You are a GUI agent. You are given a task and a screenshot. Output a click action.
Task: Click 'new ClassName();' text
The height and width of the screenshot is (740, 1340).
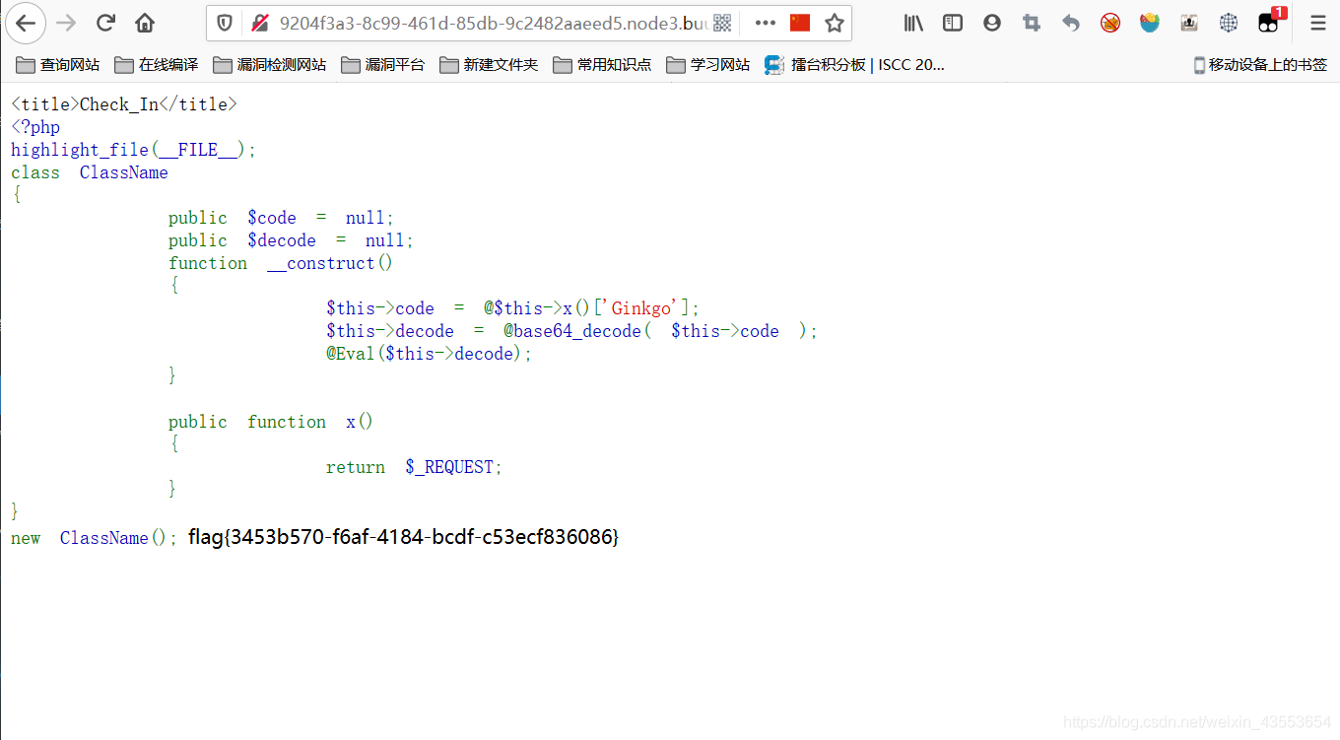(x=95, y=538)
